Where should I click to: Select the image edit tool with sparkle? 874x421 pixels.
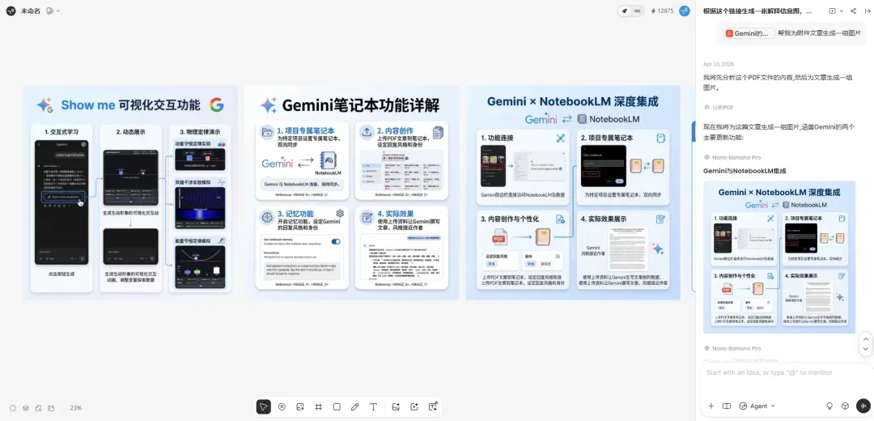click(x=300, y=407)
